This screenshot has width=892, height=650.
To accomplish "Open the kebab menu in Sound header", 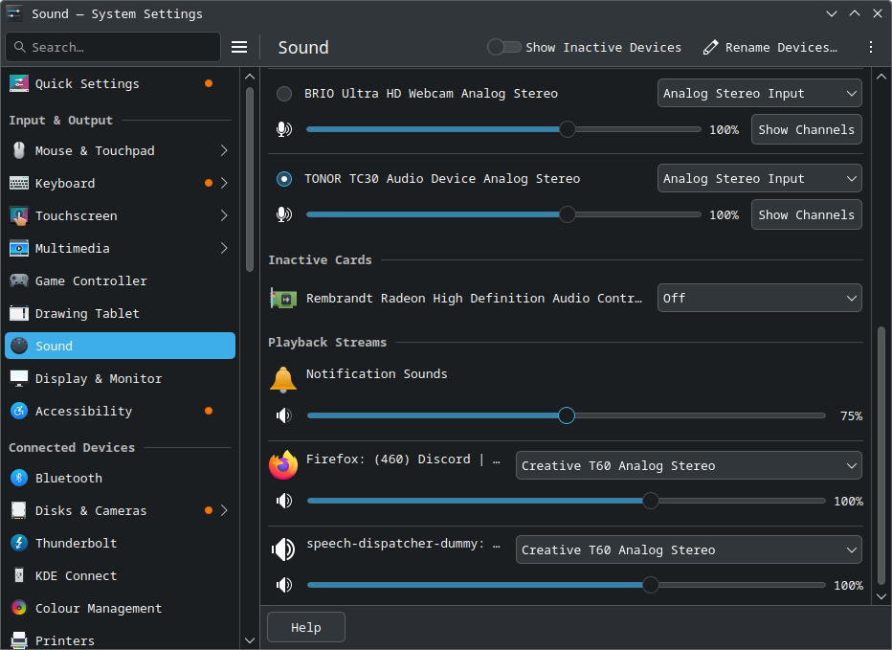I will coord(870,47).
